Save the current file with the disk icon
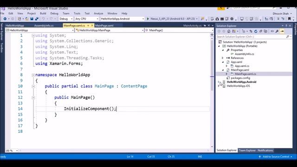Image resolution: width=297 pixels, height=167 pixels. point(32,19)
